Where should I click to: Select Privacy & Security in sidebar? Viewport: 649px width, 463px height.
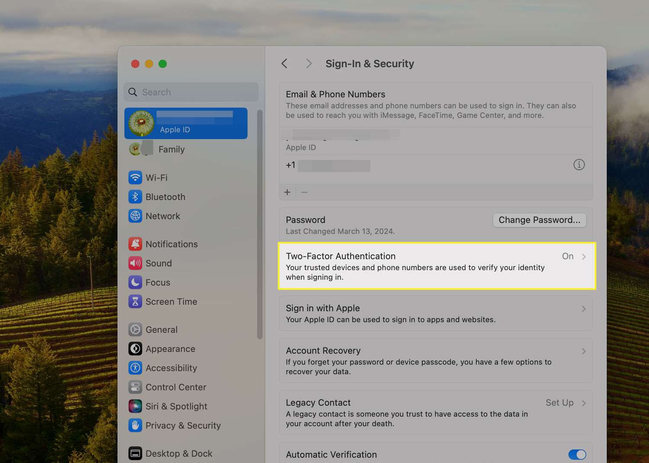183,426
